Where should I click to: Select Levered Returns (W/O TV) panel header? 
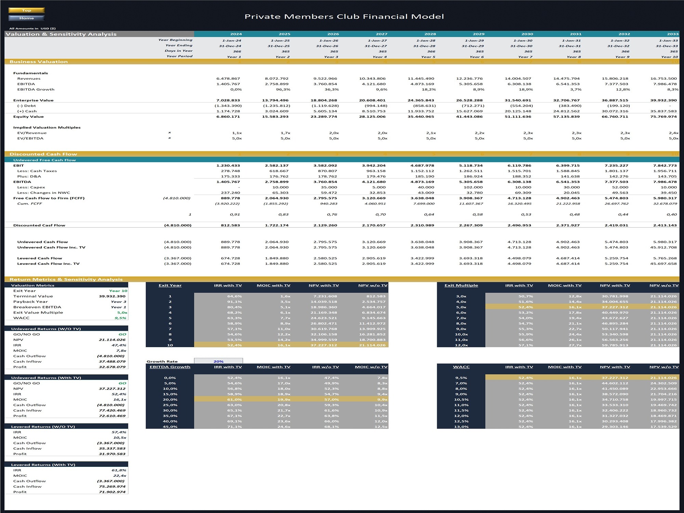pos(66,426)
